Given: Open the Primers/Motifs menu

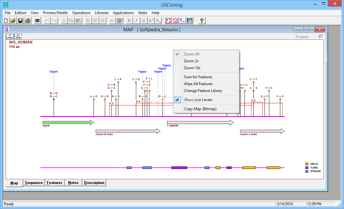Looking at the screenshot, I should [x=55, y=13].
